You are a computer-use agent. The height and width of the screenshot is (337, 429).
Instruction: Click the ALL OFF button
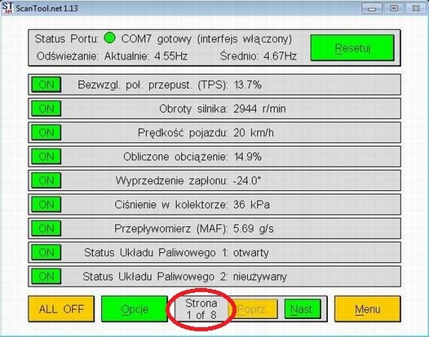pos(61,309)
